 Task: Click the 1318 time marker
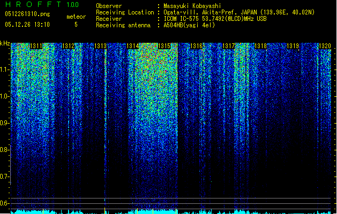(260, 46)
